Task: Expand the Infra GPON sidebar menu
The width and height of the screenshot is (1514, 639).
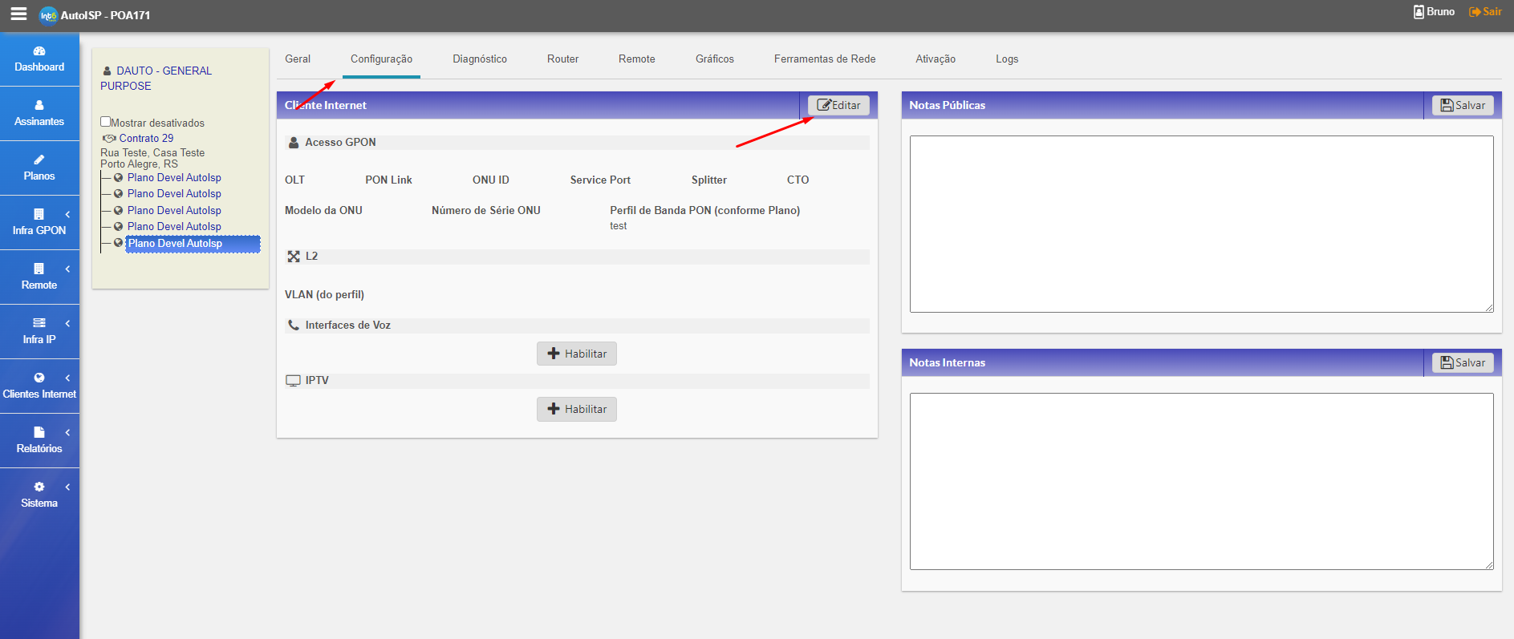Action: (x=39, y=222)
